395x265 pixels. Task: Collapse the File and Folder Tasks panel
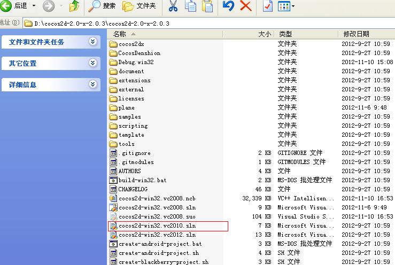point(92,41)
